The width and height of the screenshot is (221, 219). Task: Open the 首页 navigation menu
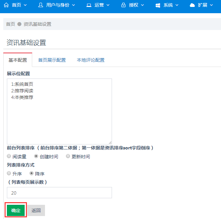click(15, 5)
